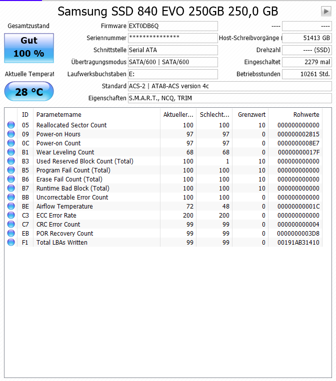Click the Rohwerte column header

(295, 114)
